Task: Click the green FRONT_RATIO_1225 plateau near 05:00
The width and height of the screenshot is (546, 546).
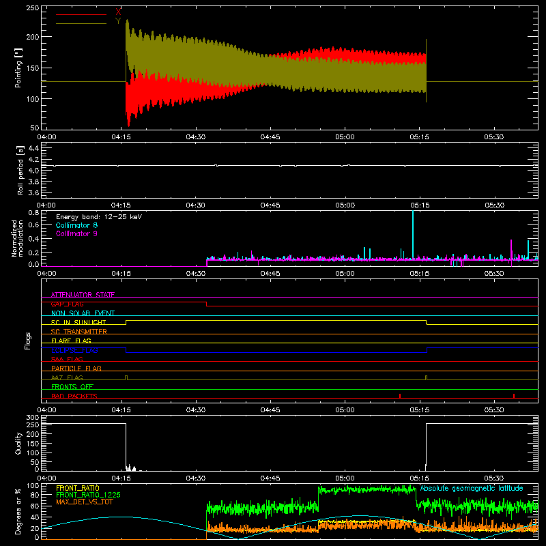Action: pos(367,489)
